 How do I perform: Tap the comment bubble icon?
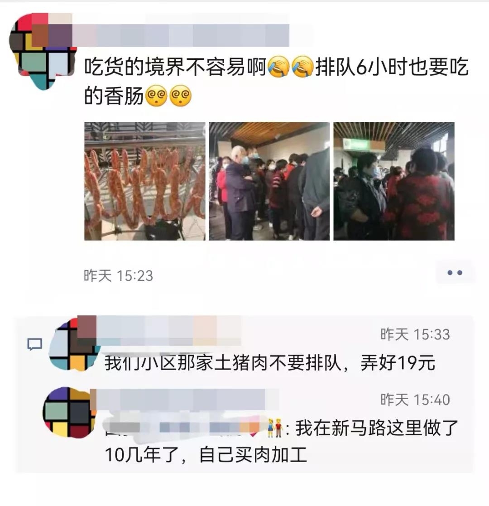(34, 344)
